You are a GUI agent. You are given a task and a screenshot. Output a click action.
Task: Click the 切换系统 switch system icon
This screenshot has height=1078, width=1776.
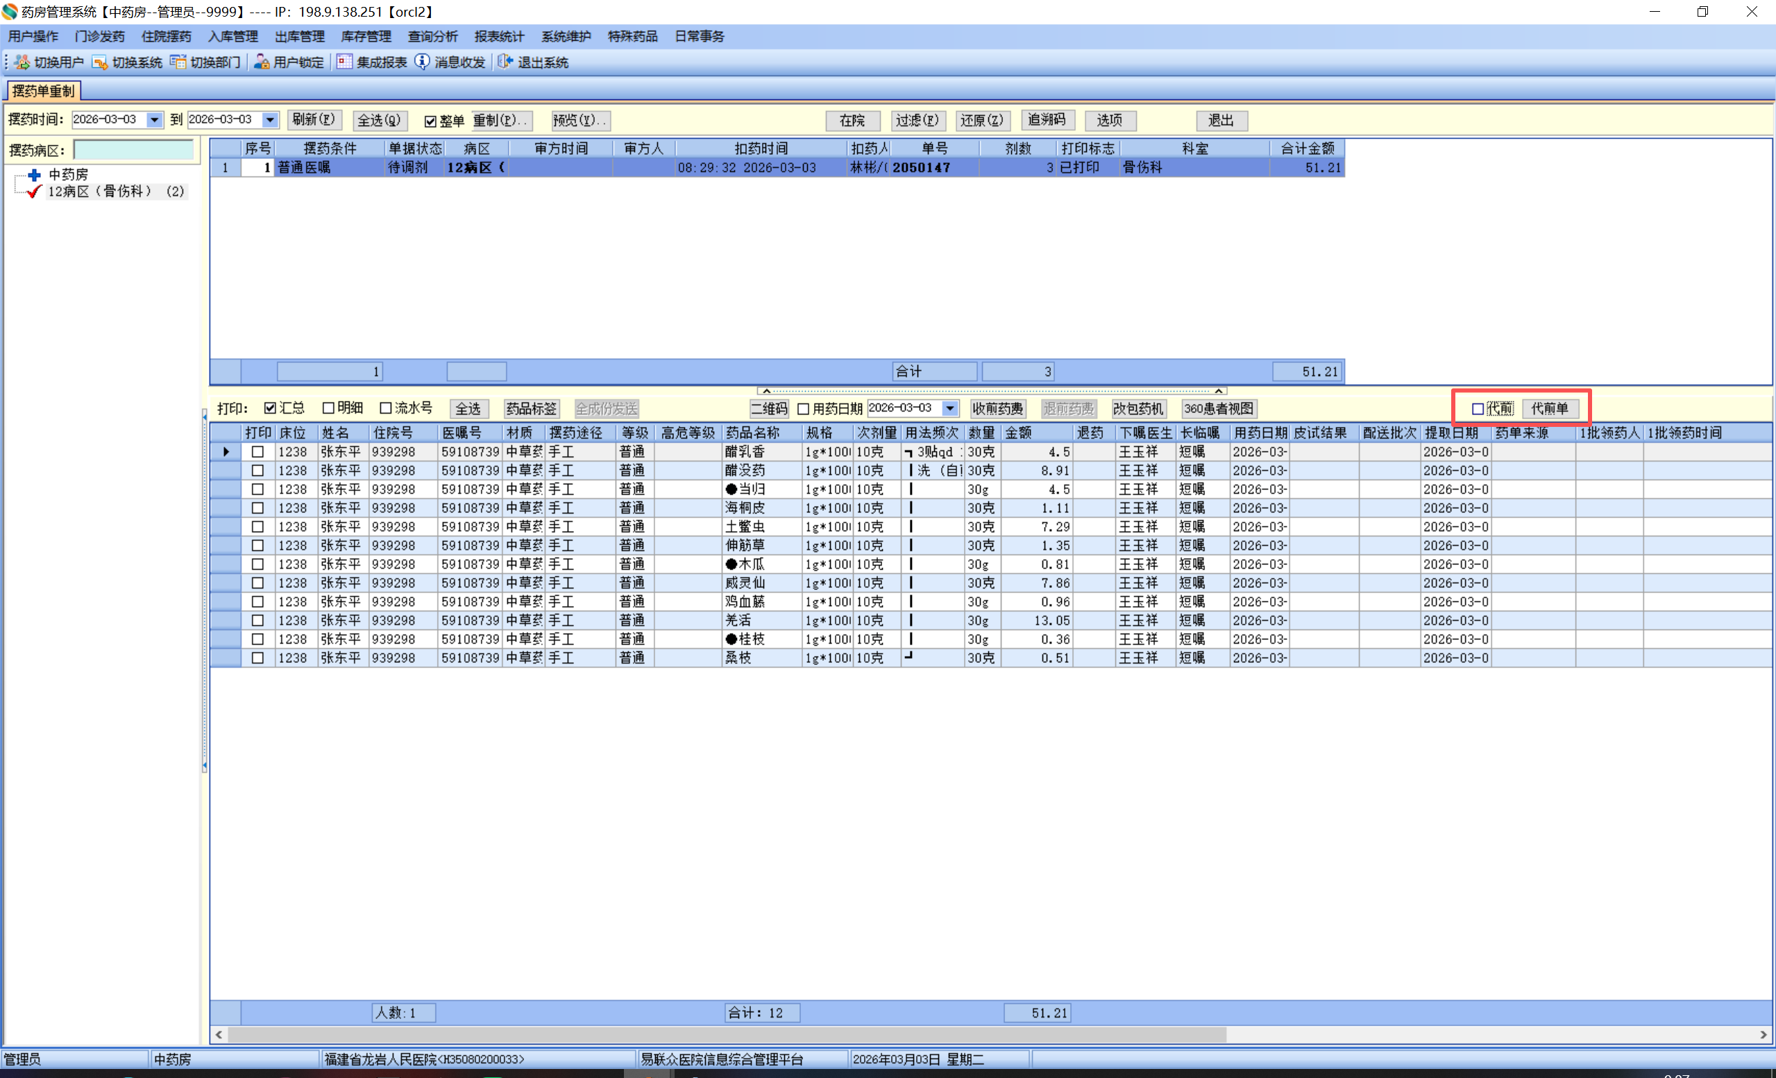(x=99, y=62)
